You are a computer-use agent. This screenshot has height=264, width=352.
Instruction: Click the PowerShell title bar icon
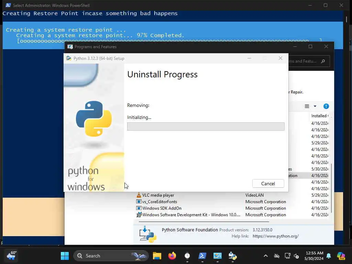[8, 5]
